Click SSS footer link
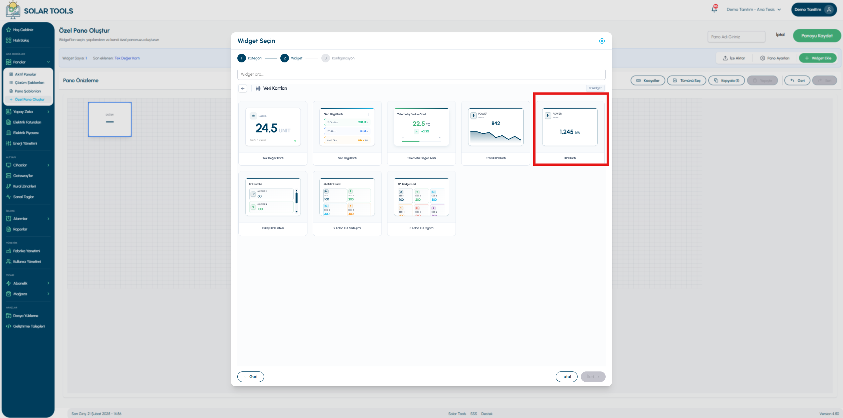 tap(473, 414)
